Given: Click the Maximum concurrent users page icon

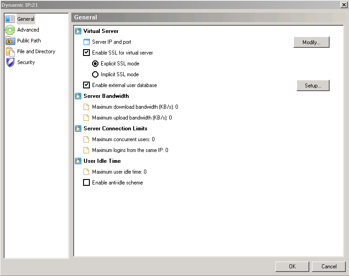Looking at the screenshot, I should click(x=86, y=139).
